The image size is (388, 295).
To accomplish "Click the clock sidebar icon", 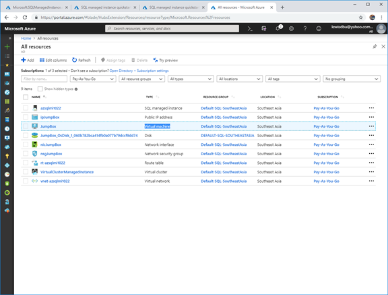I will point(7,129).
